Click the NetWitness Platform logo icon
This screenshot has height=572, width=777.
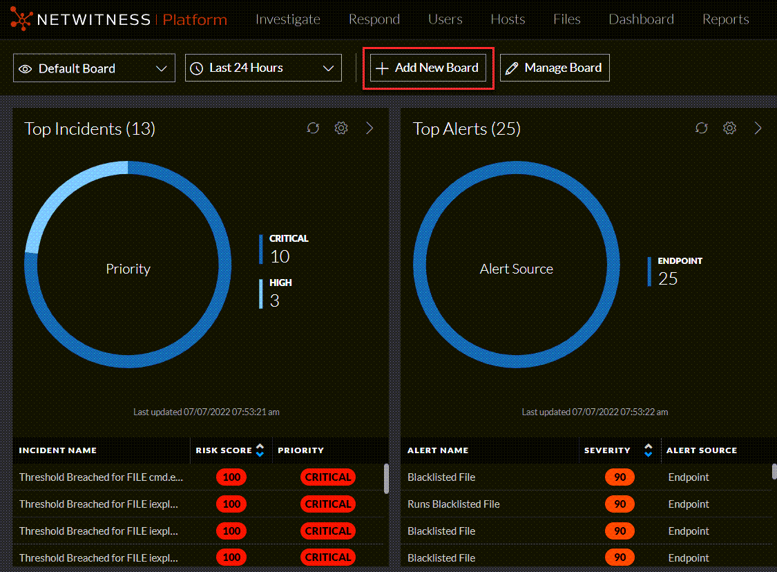click(x=21, y=19)
